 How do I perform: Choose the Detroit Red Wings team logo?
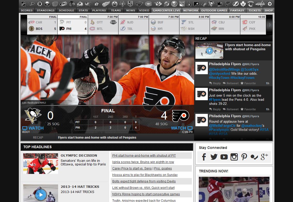click(106, 4)
